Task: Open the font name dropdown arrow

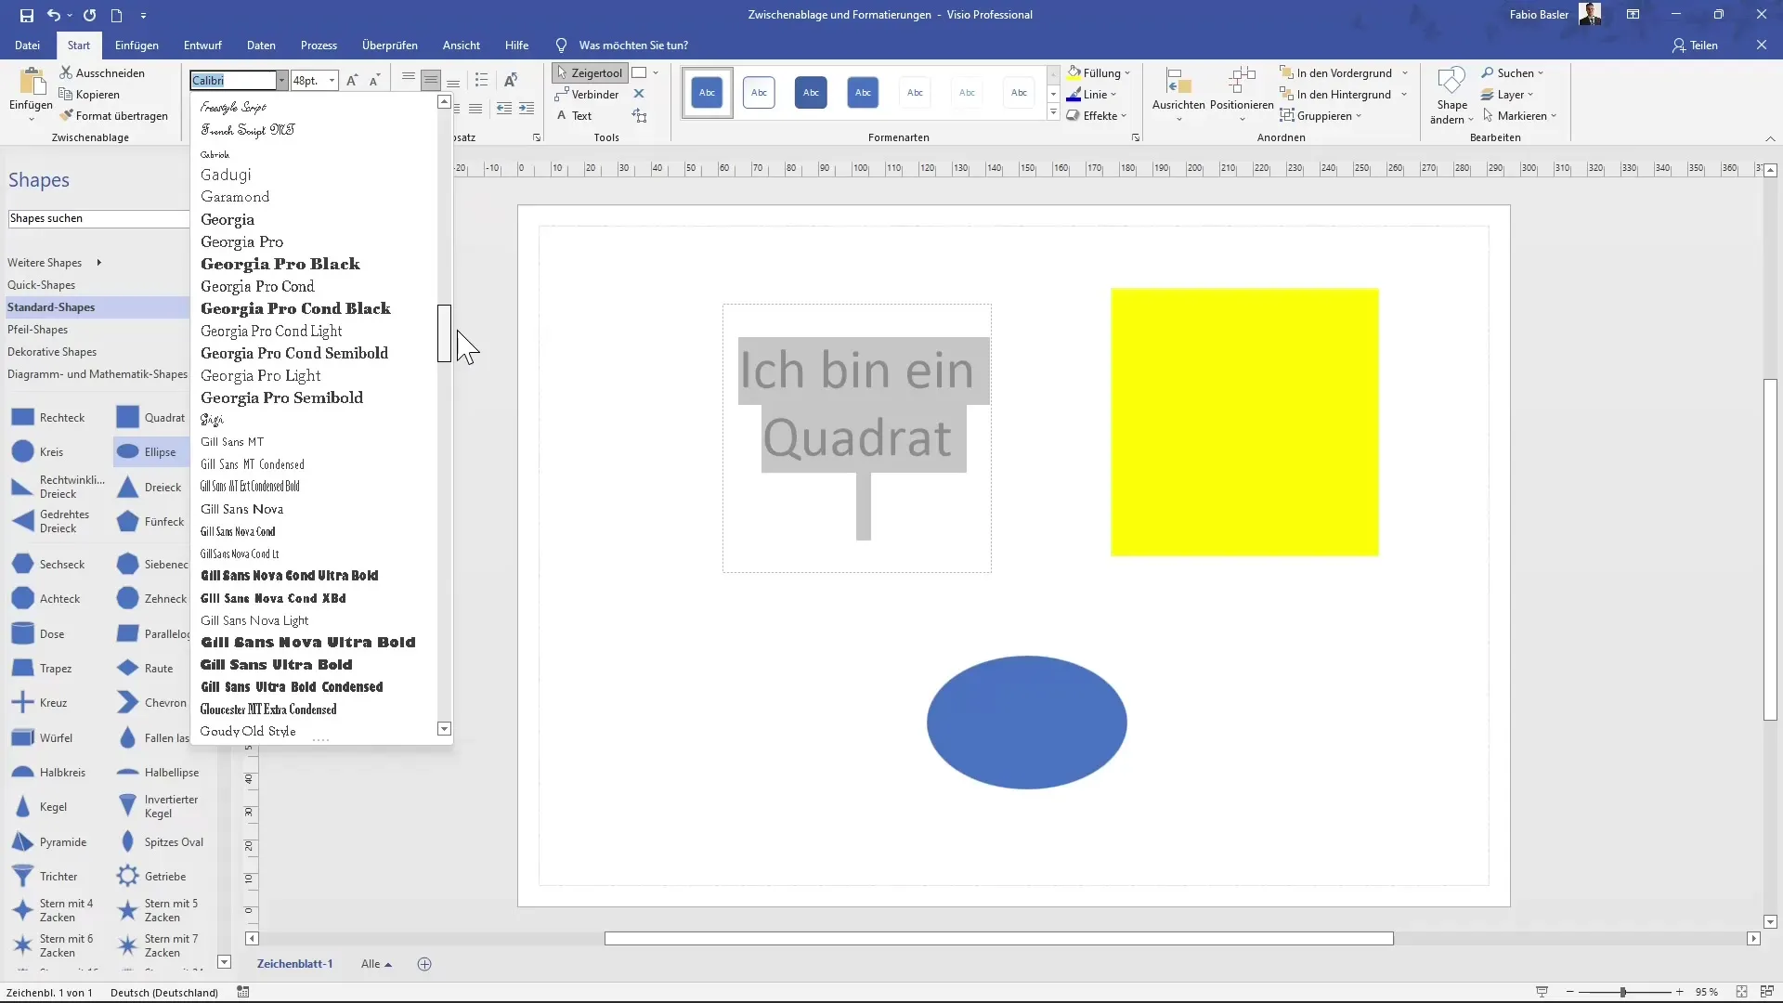Action: pos(281,81)
